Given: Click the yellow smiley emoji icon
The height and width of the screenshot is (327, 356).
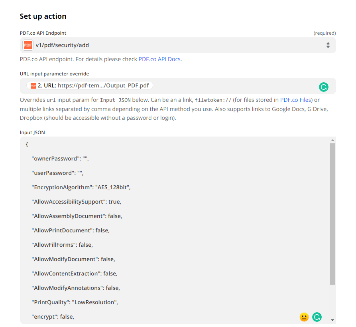Looking at the screenshot, I should click(x=304, y=317).
